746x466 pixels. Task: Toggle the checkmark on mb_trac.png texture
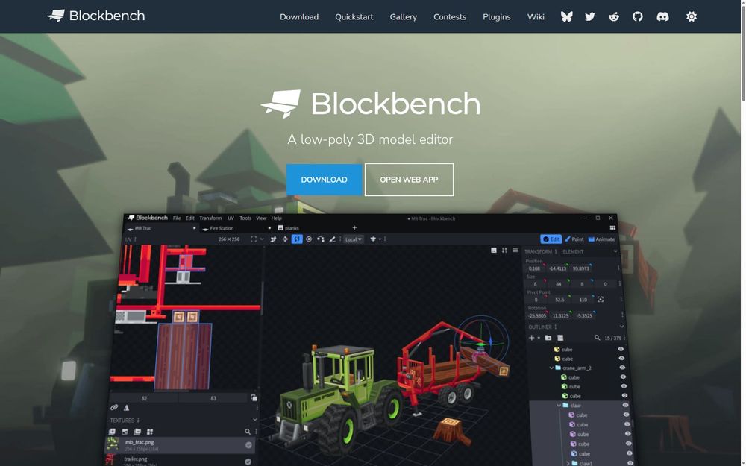coord(248,445)
